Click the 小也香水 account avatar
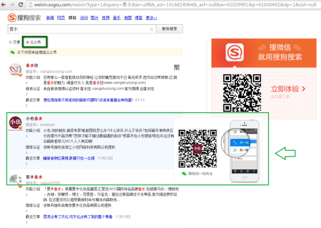The image size is (321, 228). [15, 122]
